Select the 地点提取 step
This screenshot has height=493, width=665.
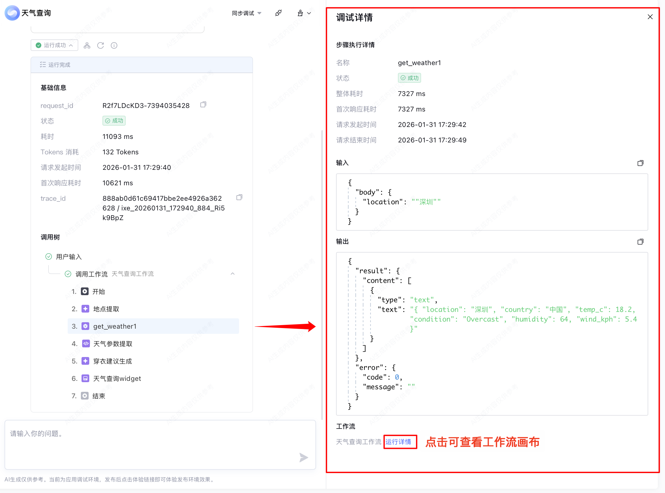106,309
